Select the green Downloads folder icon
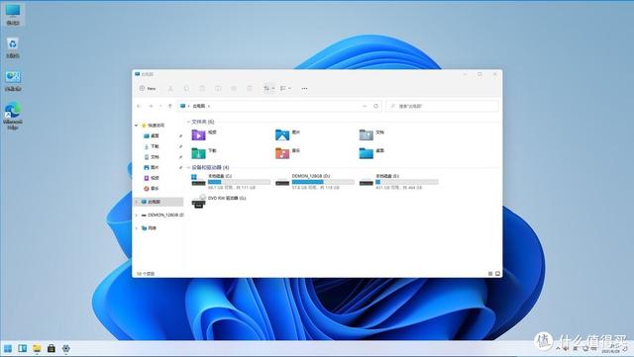This screenshot has height=357, width=634. pyautogui.click(x=198, y=153)
